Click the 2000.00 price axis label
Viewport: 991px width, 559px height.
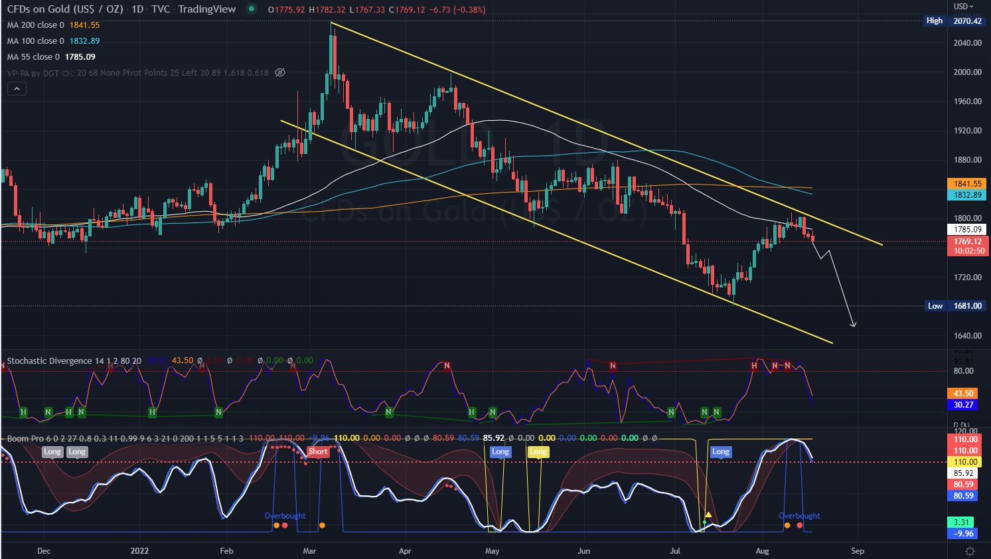(x=968, y=72)
